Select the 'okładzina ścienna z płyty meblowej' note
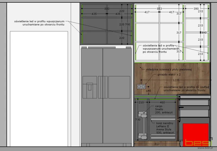This screenshot has width=217, height=151. 169,70
